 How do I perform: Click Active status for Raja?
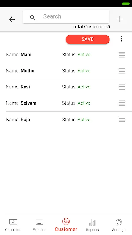84,120
